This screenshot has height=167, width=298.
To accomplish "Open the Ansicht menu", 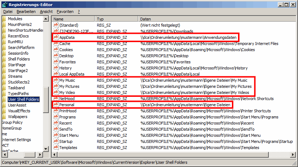I will (46, 12).
